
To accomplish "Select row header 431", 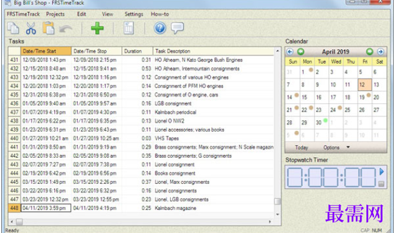I will click(14, 60).
